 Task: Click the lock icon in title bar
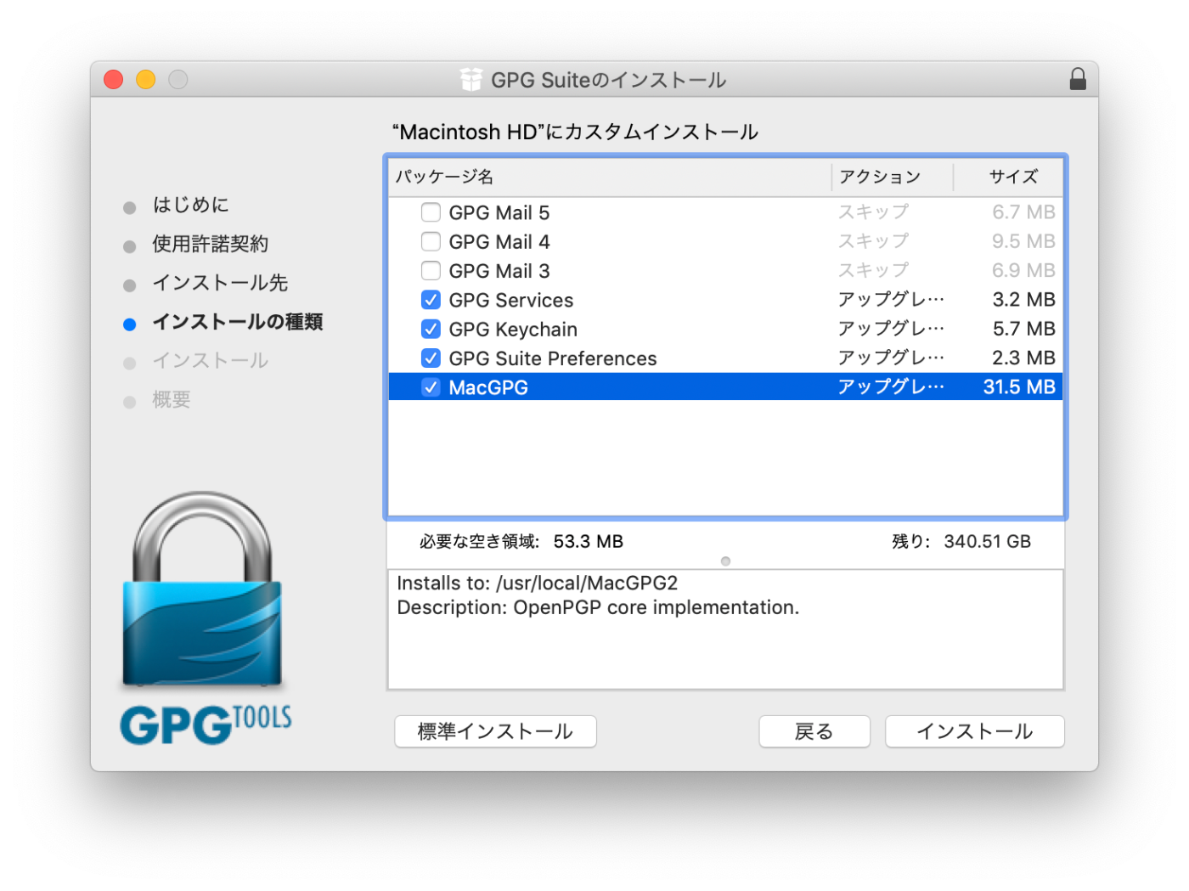point(1077,79)
